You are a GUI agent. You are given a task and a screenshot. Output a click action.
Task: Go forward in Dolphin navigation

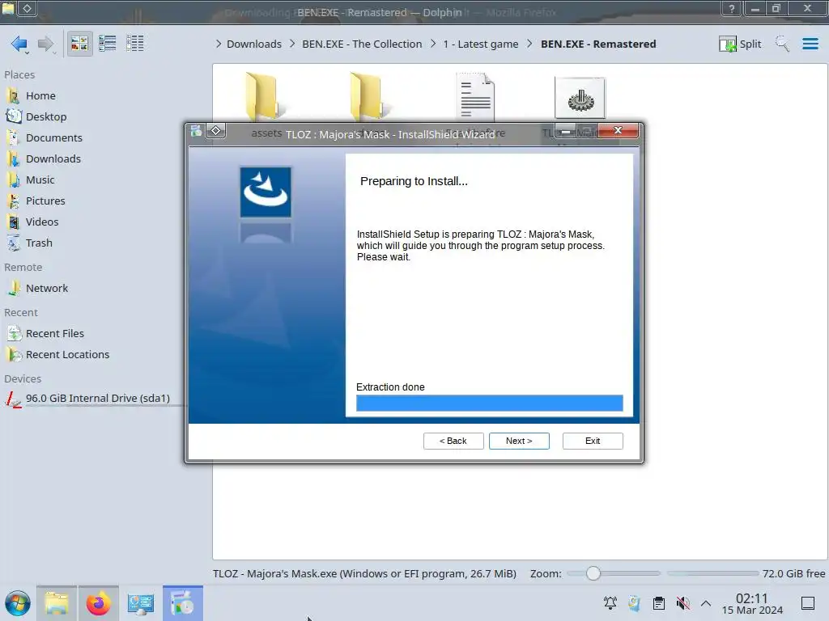pyautogui.click(x=46, y=44)
